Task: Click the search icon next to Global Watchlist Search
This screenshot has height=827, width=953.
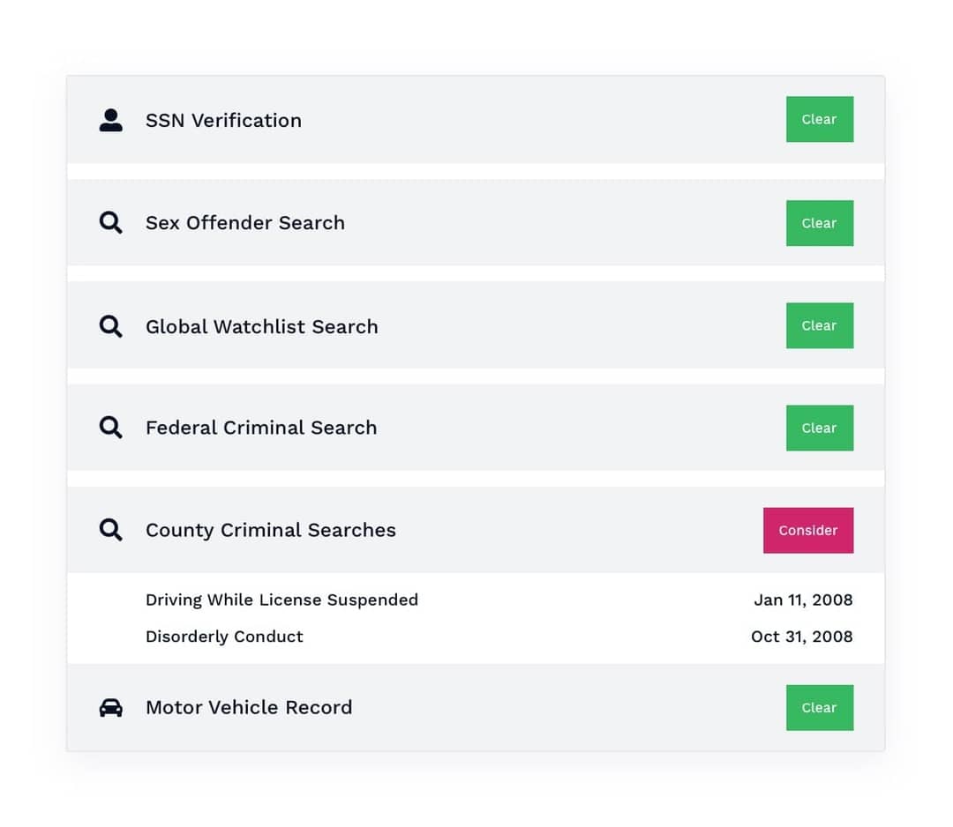Action: coord(110,325)
